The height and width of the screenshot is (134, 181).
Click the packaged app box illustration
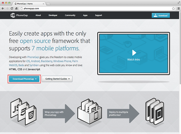point(90,111)
